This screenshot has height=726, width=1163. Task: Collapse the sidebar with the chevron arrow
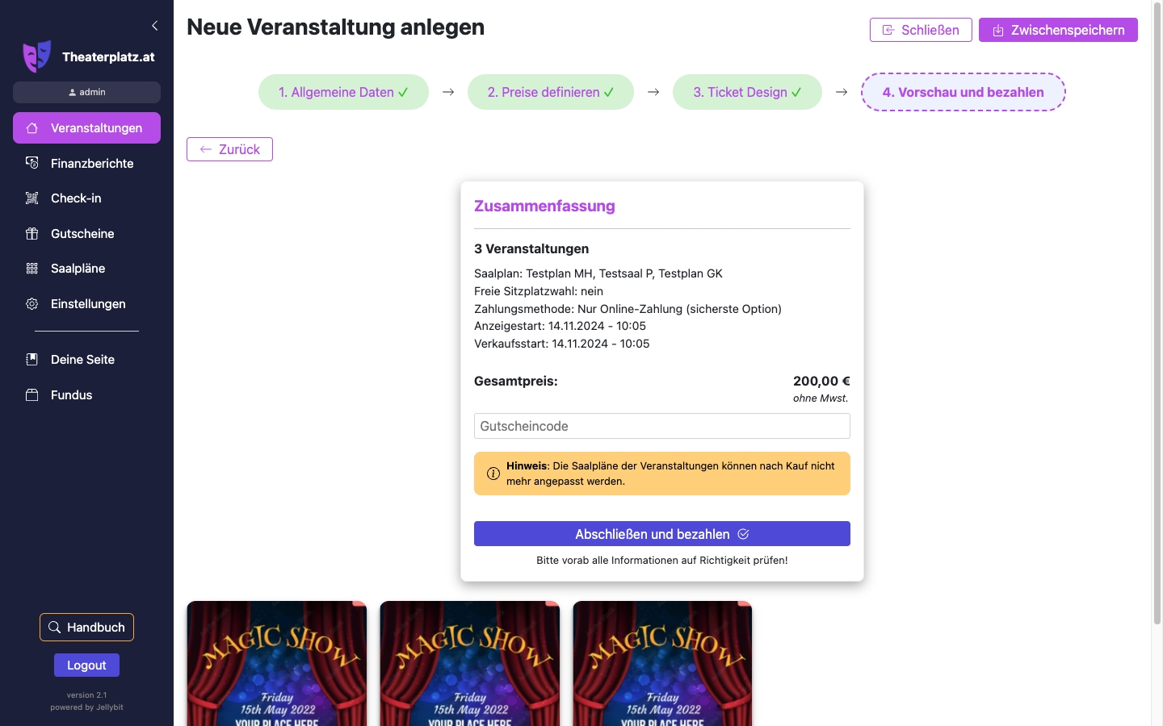[x=154, y=26]
